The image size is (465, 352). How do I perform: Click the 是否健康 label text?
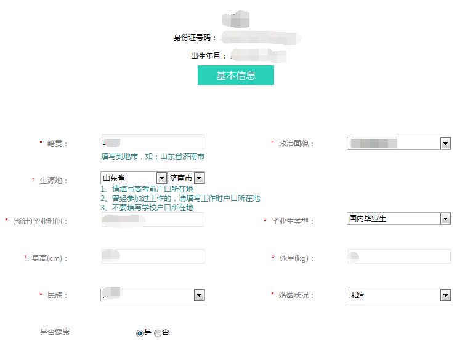55,332
